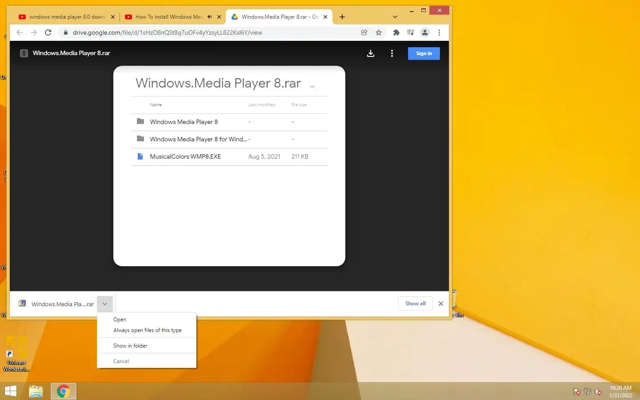Open File Explorer from the taskbar
Screen dimensions: 640x400
36,392
